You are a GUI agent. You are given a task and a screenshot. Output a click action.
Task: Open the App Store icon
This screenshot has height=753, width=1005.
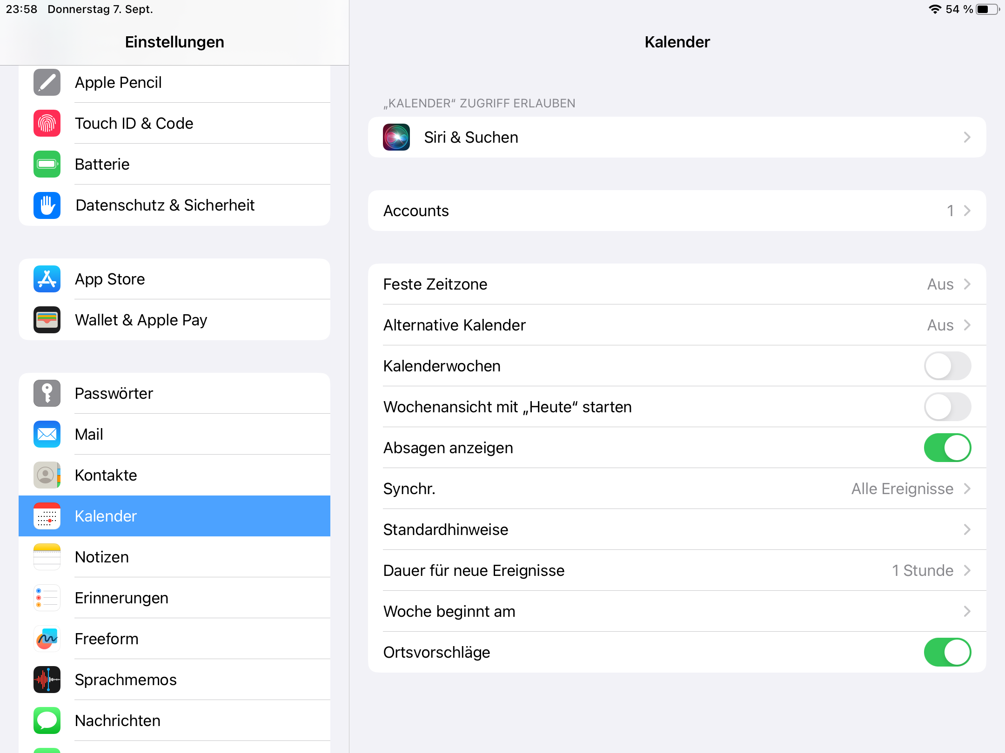point(47,279)
